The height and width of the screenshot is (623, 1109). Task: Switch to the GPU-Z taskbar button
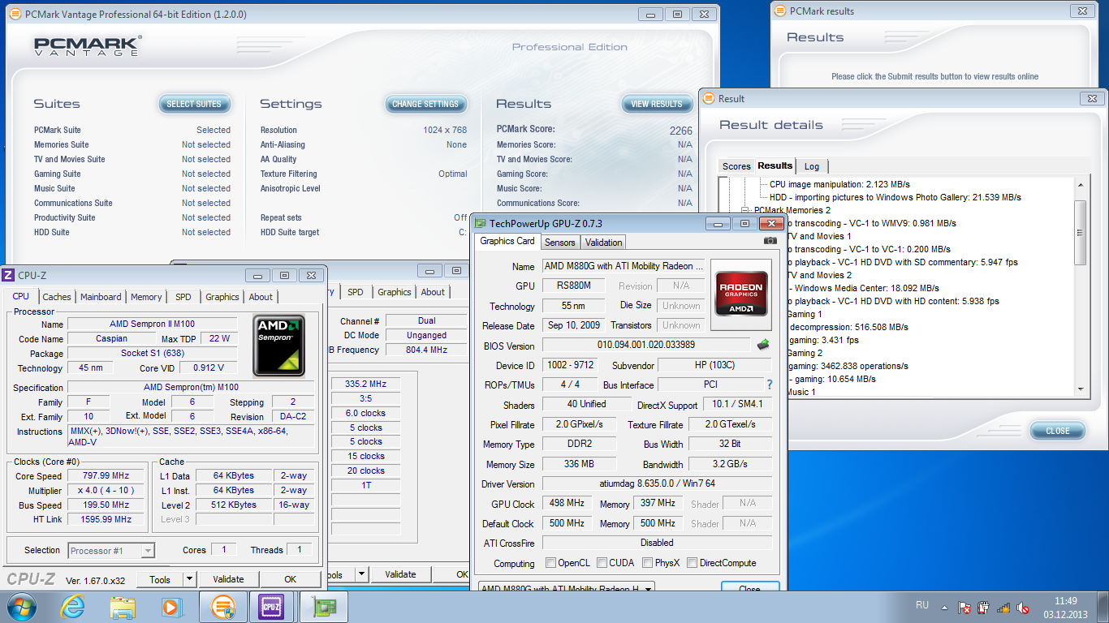323,606
